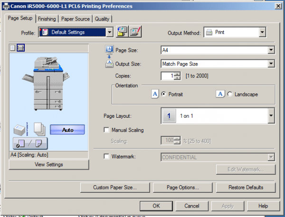Click the Auto paper source button
This screenshot has height=217, width=285.
click(x=67, y=130)
